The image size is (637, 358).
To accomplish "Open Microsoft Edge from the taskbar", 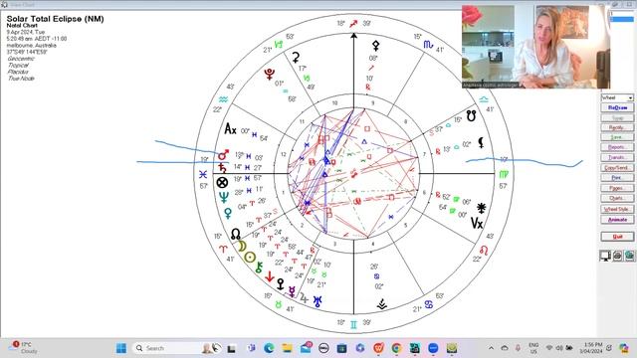I will pyautogui.click(x=269, y=348).
